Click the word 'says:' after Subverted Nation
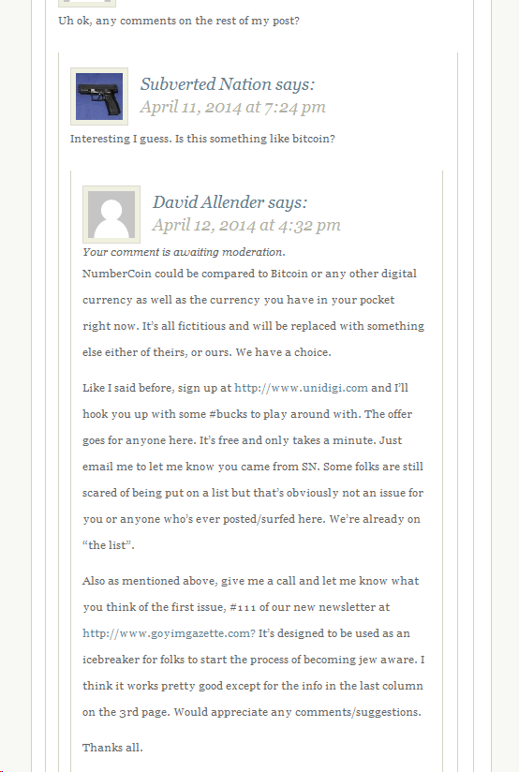This screenshot has width=519, height=772. tap(294, 84)
